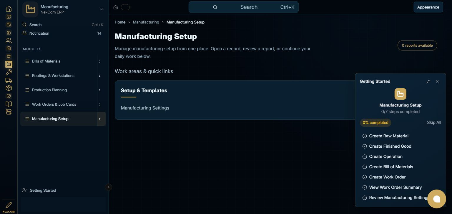Viewport: 452px width, 214px height.
Task: Open the wrench maintenance rail icon
Action: 9,72
